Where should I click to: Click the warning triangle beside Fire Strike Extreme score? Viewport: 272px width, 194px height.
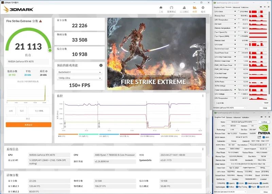click(40, 21)
